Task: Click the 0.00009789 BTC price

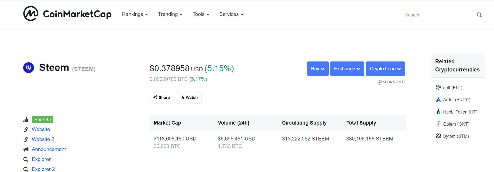Action: coord(169,79)
